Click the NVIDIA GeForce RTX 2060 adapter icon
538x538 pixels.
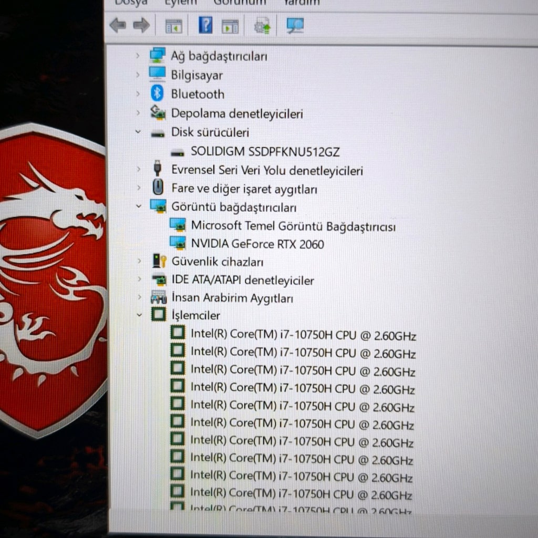[x=178, y=243]
